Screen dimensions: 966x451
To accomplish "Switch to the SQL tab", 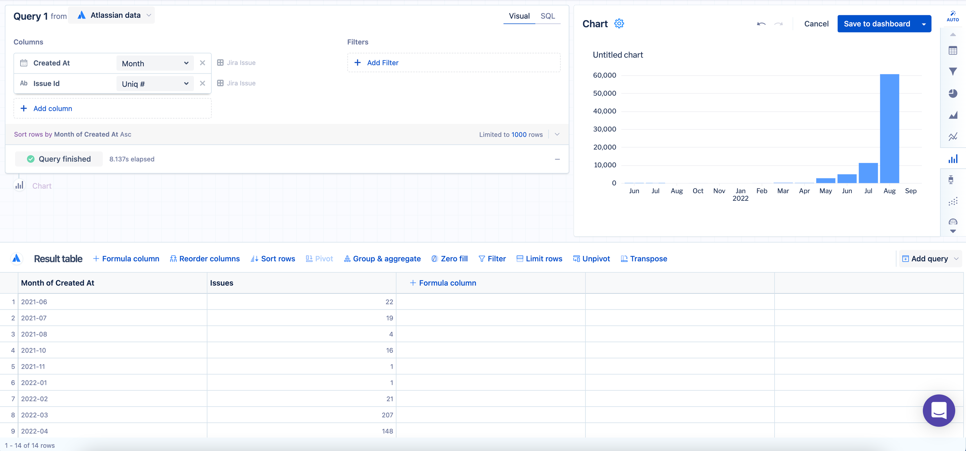I will [x=548, y=16].
